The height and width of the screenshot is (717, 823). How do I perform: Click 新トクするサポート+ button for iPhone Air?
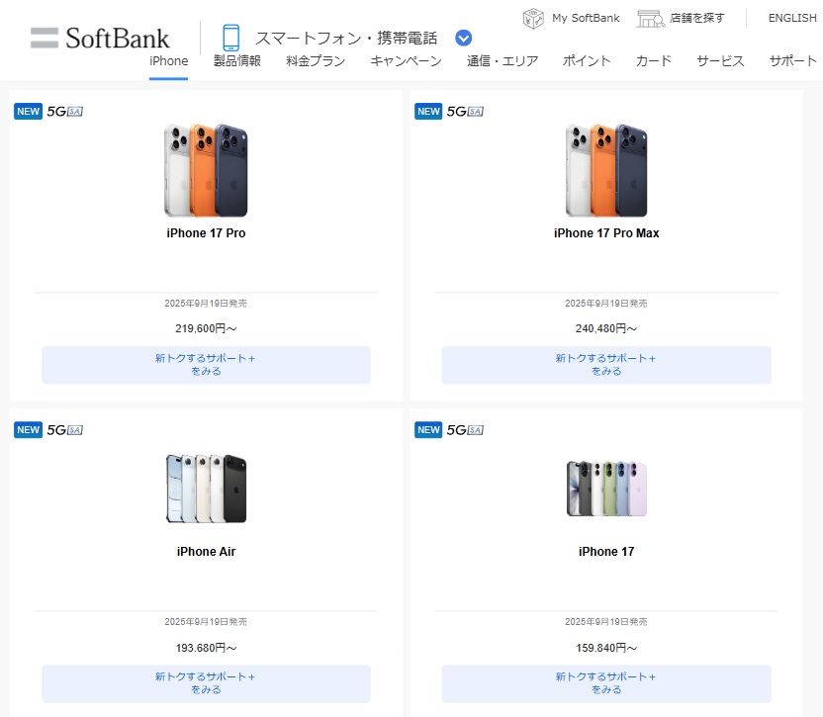click(x=206, y=683)
